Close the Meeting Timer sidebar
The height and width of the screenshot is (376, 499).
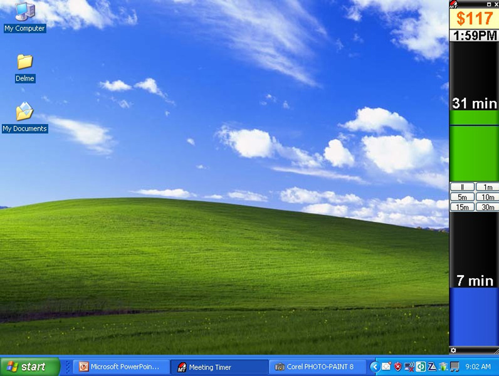(x=496, y=4)
